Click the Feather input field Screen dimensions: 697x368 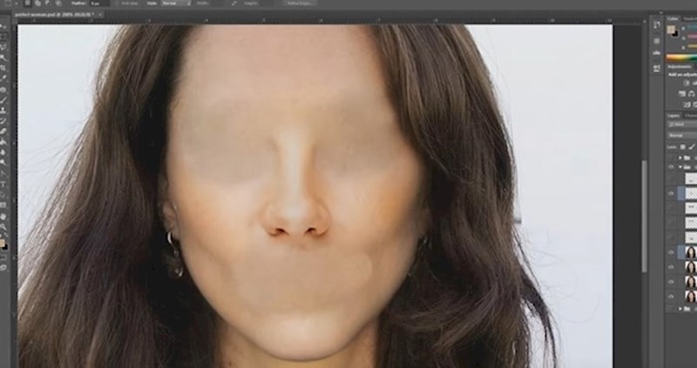[x=99, y=4]
